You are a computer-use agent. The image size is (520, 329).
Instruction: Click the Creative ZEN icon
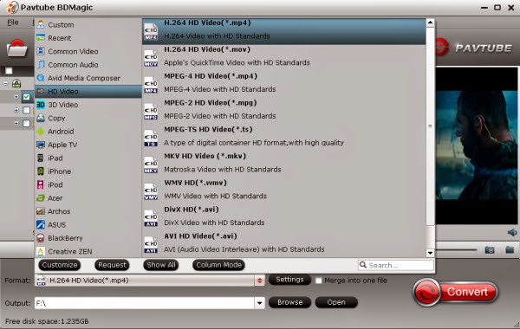(x=41, y=251)
